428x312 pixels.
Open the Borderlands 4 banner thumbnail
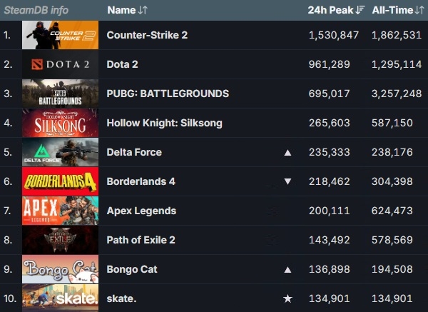(60, 181)
